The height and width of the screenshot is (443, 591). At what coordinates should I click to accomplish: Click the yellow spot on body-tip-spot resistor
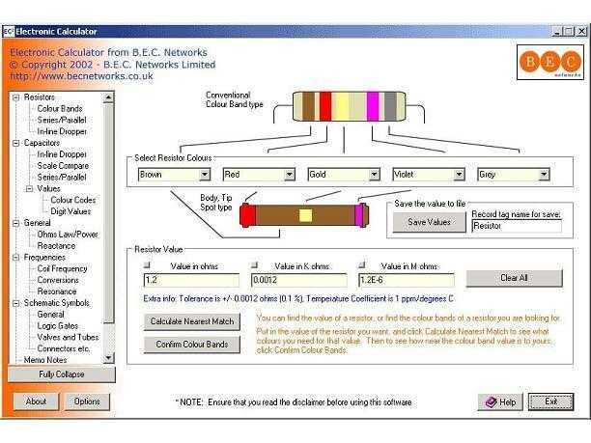pyautogui.click(x=305, y=215)
